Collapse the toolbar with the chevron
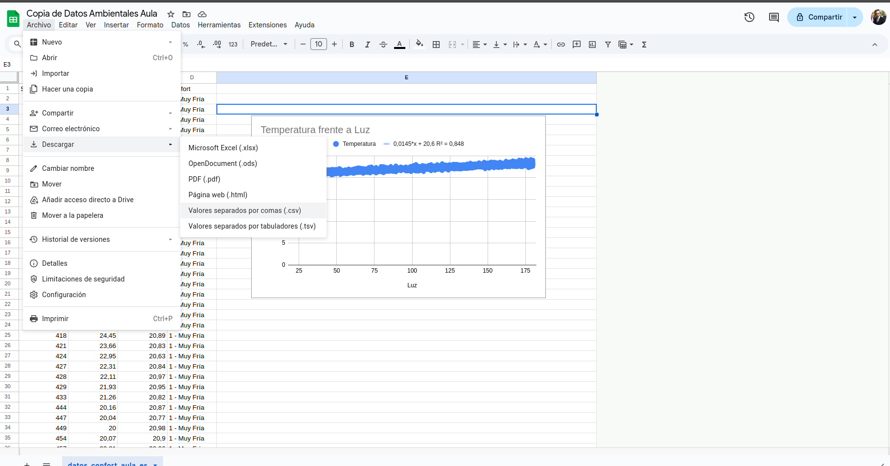This screenshot has height=466, width=890. (875, 45)
